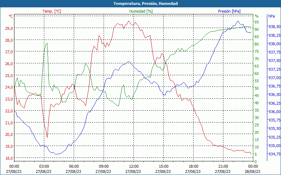
Task: Click '90' on the green humidity axis
Action: [x=257, y=29]
